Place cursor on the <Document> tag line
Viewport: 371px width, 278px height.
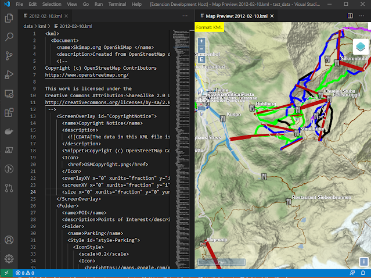pyautogui.click(x=64, y=41)
